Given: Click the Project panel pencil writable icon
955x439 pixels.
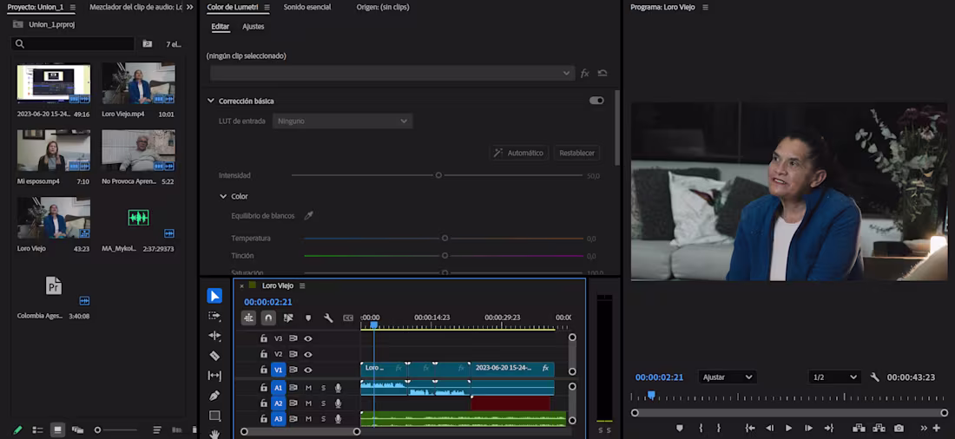Looking at the screenshot, I should (x=17, y=429).
